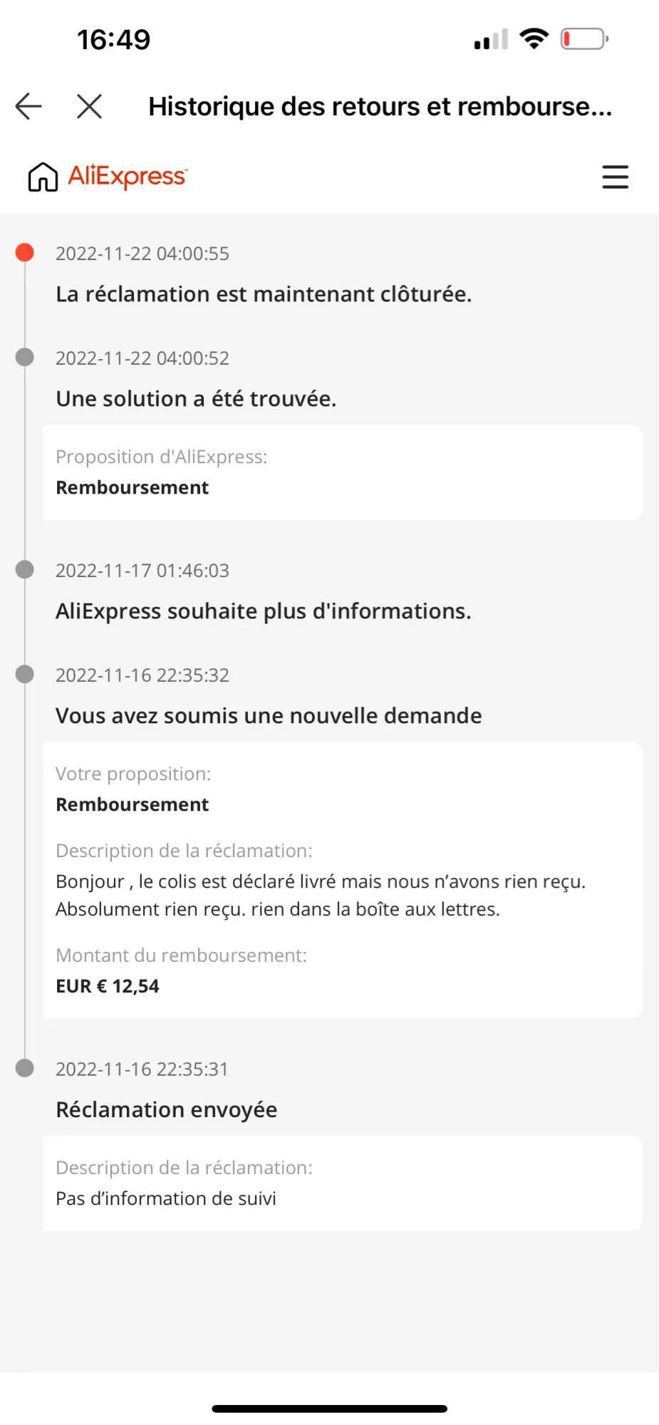Tap the back arrow icon
Viewport: 659px width, 1425px height.
coord(28,106)
